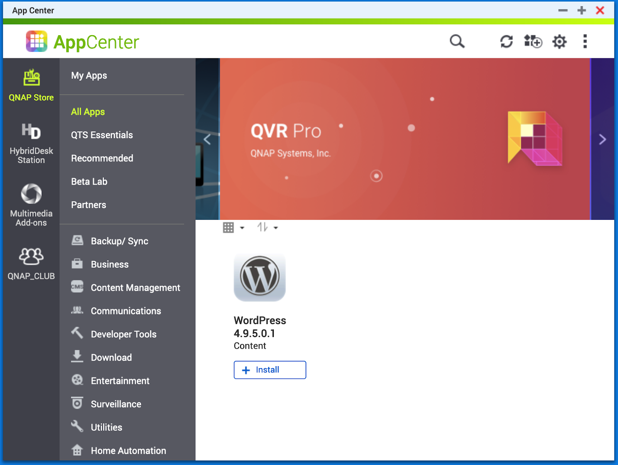Open Multimedia Add-ons in the sidebar
Screen dimensions: 618x465
(31, 205)
